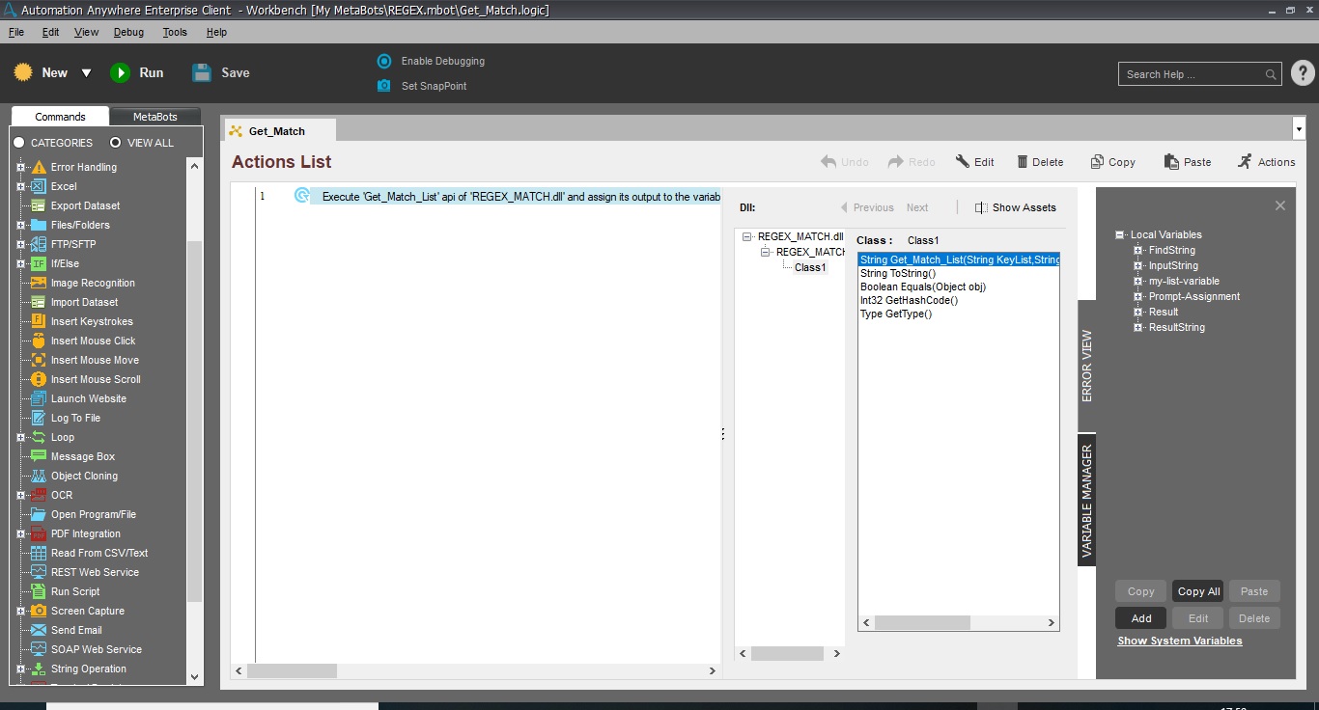Click the Delete toolbar button
Viewport: 1319px width, 710px height.
1040,162
